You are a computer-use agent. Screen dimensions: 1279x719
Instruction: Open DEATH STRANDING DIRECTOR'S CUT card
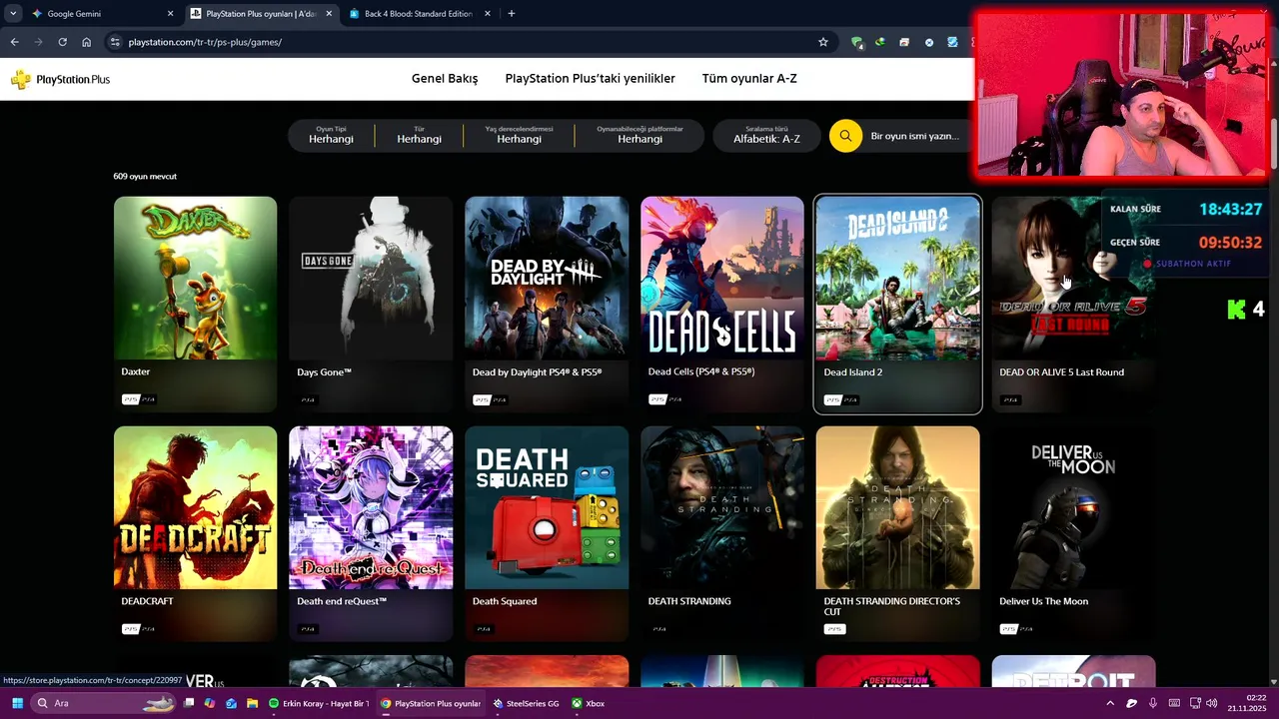pyautogui.click(x=898, y=534)
